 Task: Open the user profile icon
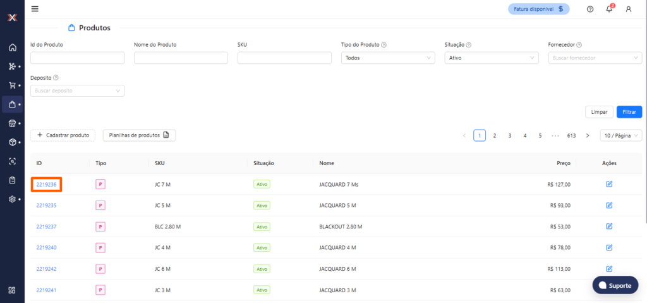point(628,9)
